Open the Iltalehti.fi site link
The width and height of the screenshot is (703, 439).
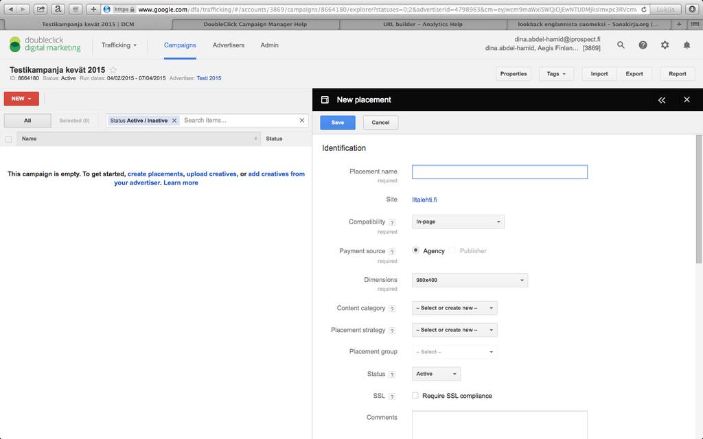click(424, 200)
